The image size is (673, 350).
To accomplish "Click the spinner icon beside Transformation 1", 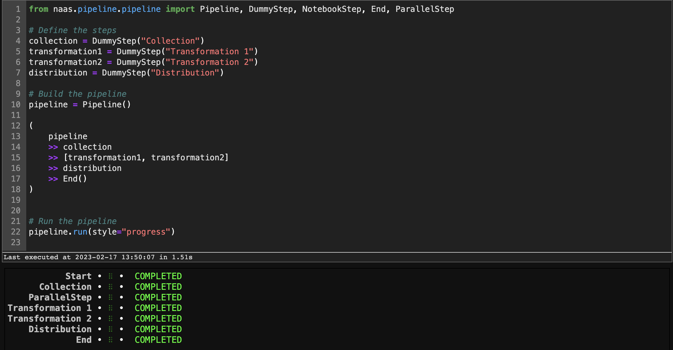I will click(x=110, y=308).
